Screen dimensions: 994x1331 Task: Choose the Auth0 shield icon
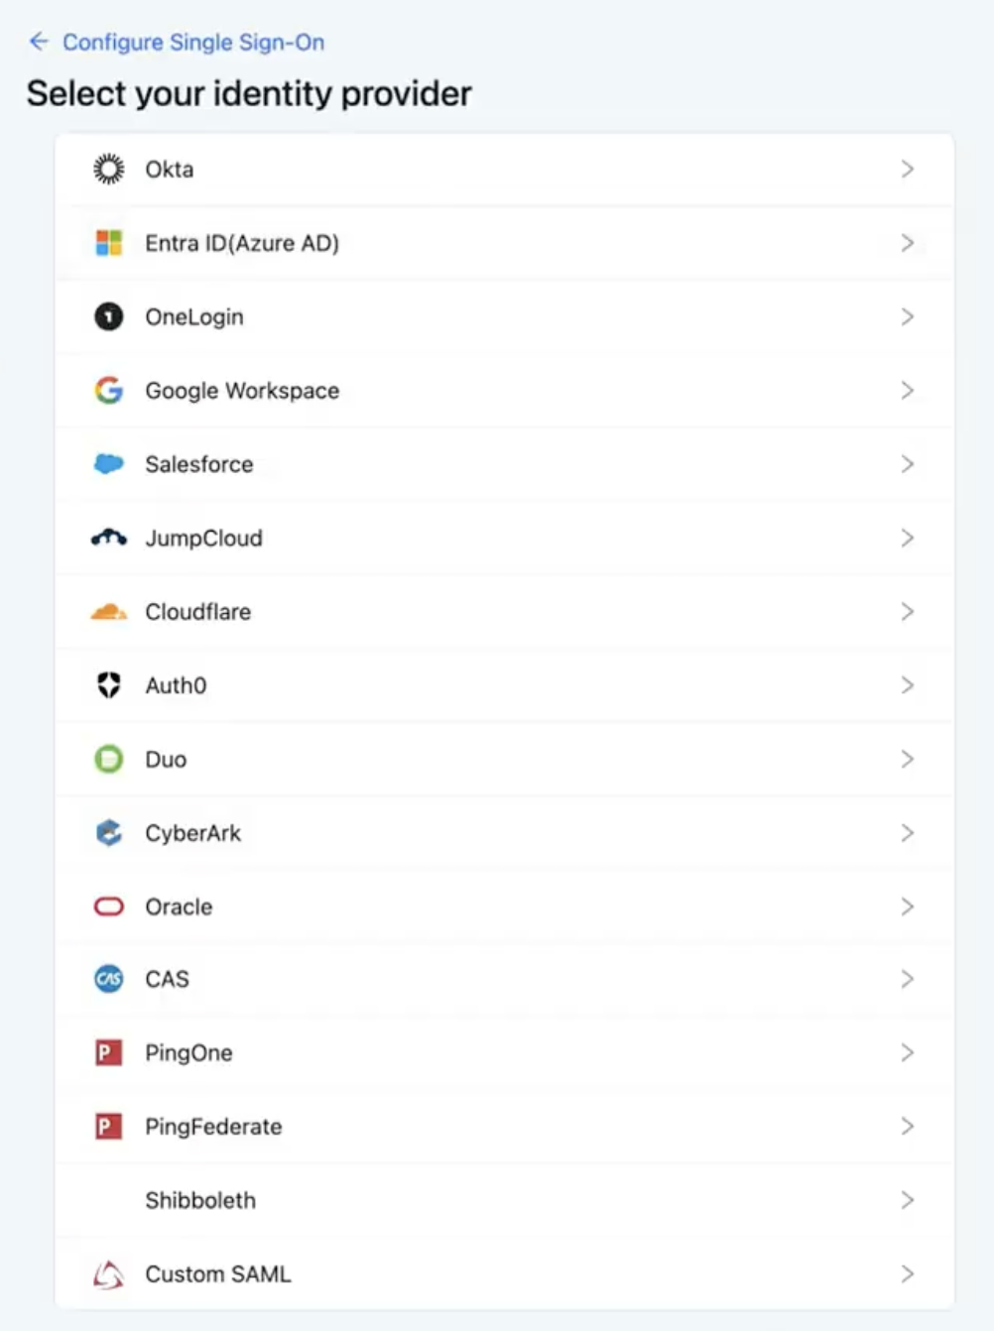click(108, 685)
